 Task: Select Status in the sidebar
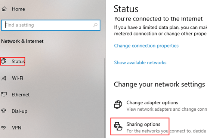(18, 61)
